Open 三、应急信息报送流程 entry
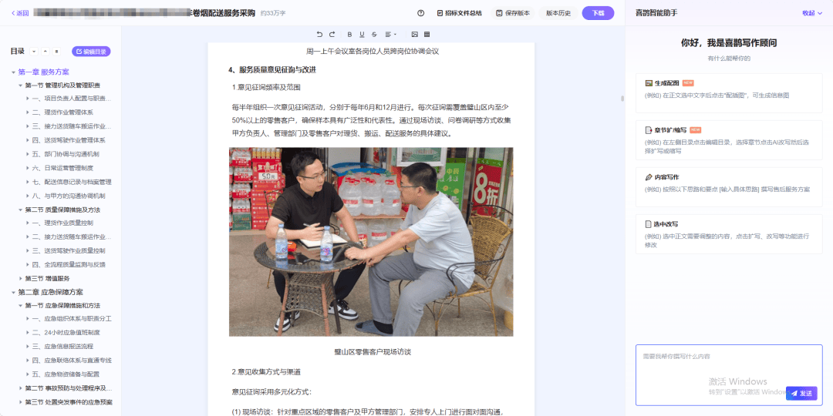Screen dimensions: 833x416 pyautogui.click(x=62, y=347)
